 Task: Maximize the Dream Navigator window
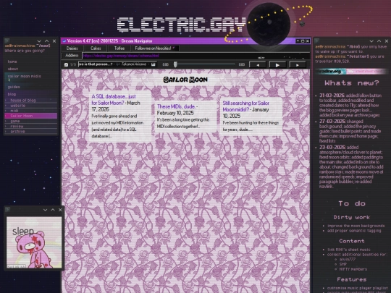pyautogui.click(x=303, y=41)
